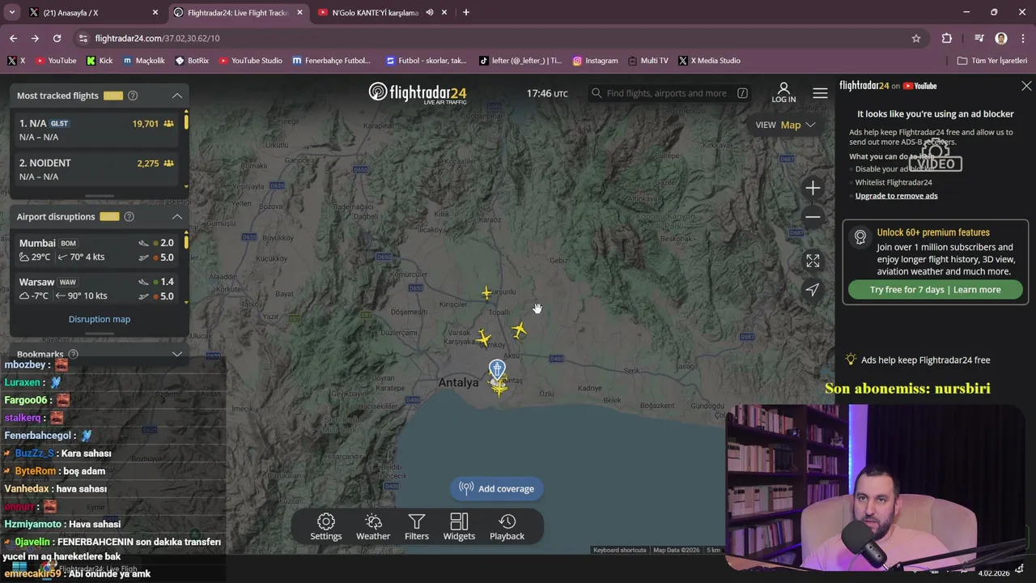
Task: Open Most tracked flights help icon
Action: (133, 96)
